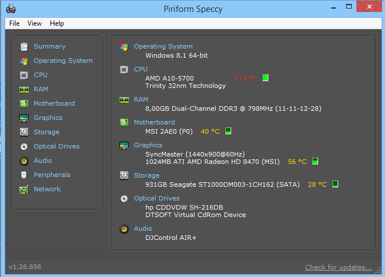
Task: Select the RAM module icon in sidebar
Action: (23, 89)
